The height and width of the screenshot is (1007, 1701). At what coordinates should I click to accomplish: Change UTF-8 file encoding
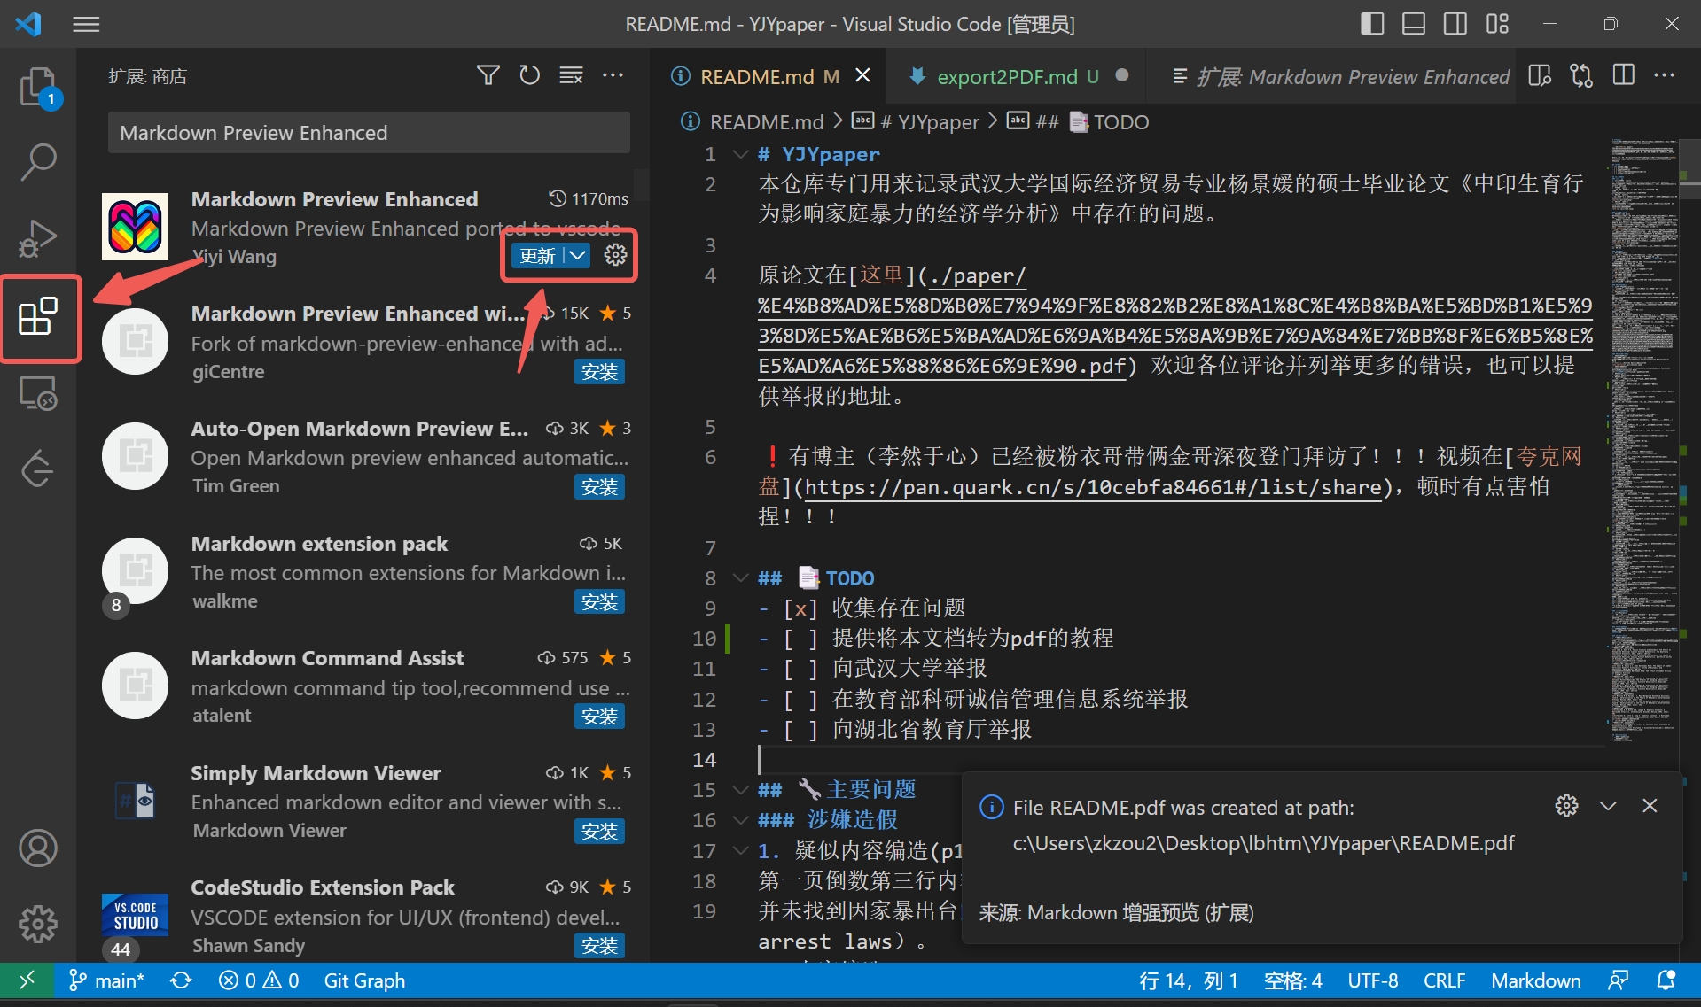(x=1373, y=980)
